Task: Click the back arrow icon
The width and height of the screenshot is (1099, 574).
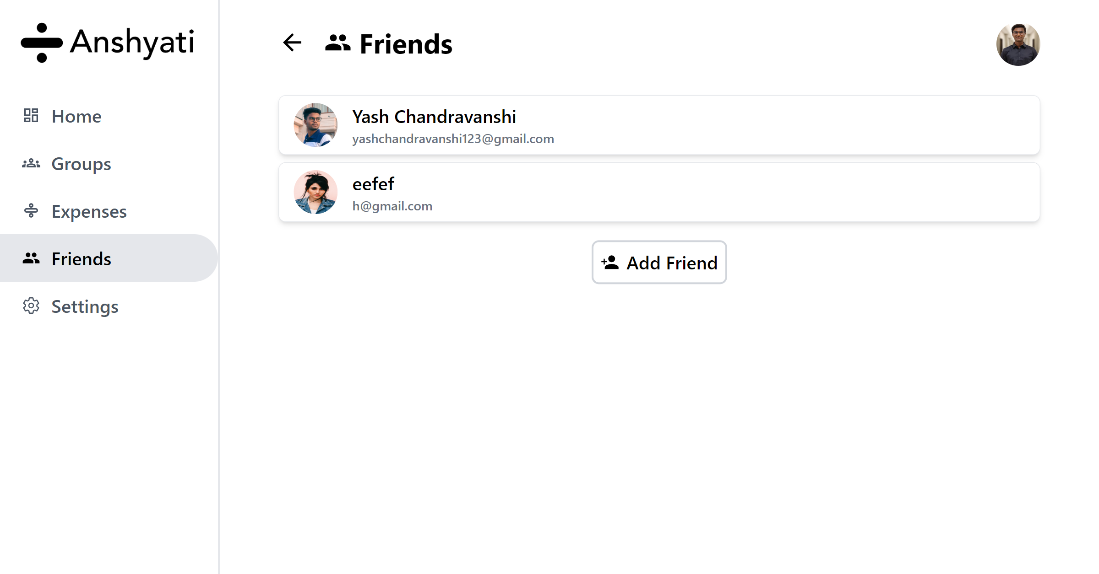Action: (292, 43)
